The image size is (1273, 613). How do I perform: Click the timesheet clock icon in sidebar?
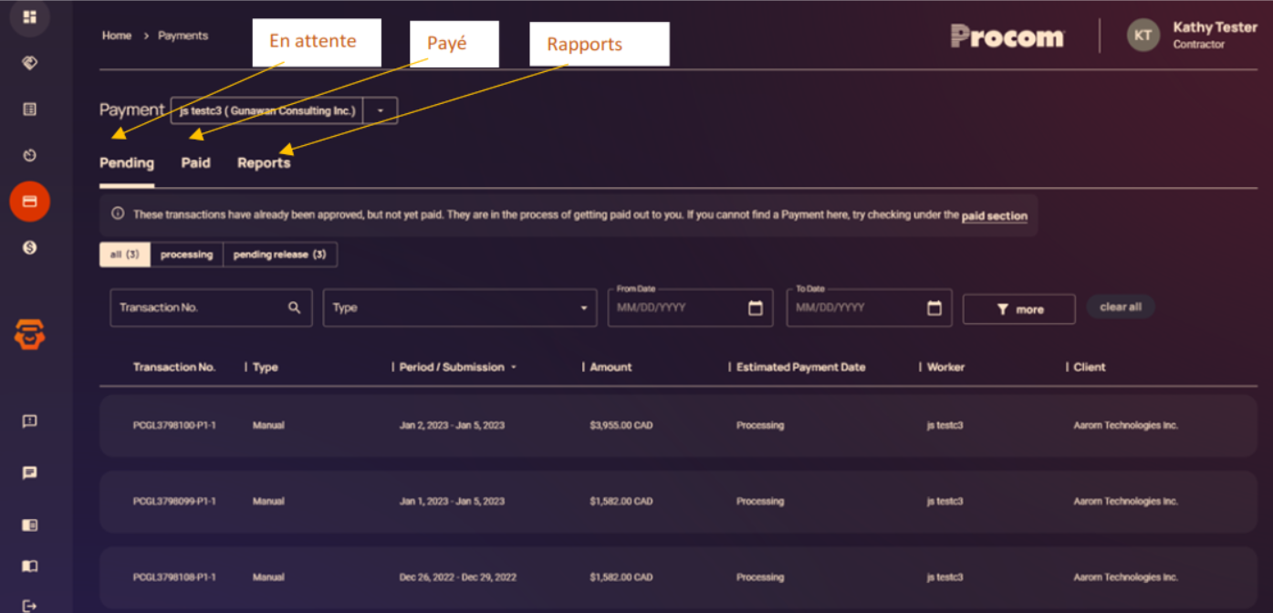click(29, 155)
